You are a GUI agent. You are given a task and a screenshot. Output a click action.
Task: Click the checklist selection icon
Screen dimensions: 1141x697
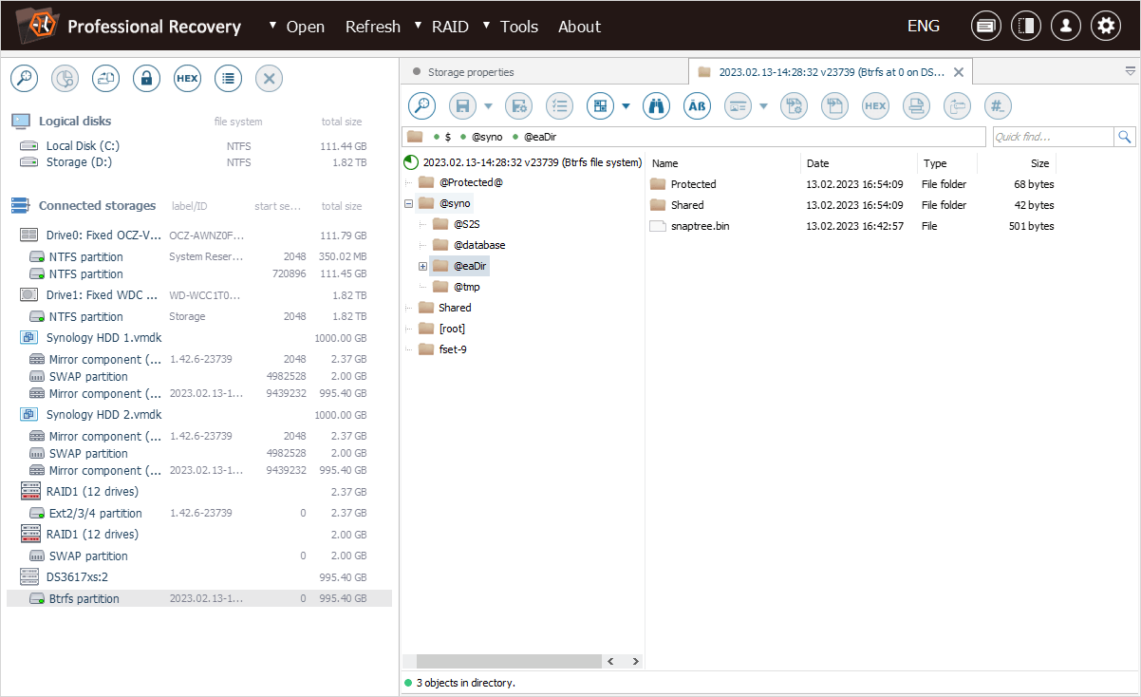[560, 106]
